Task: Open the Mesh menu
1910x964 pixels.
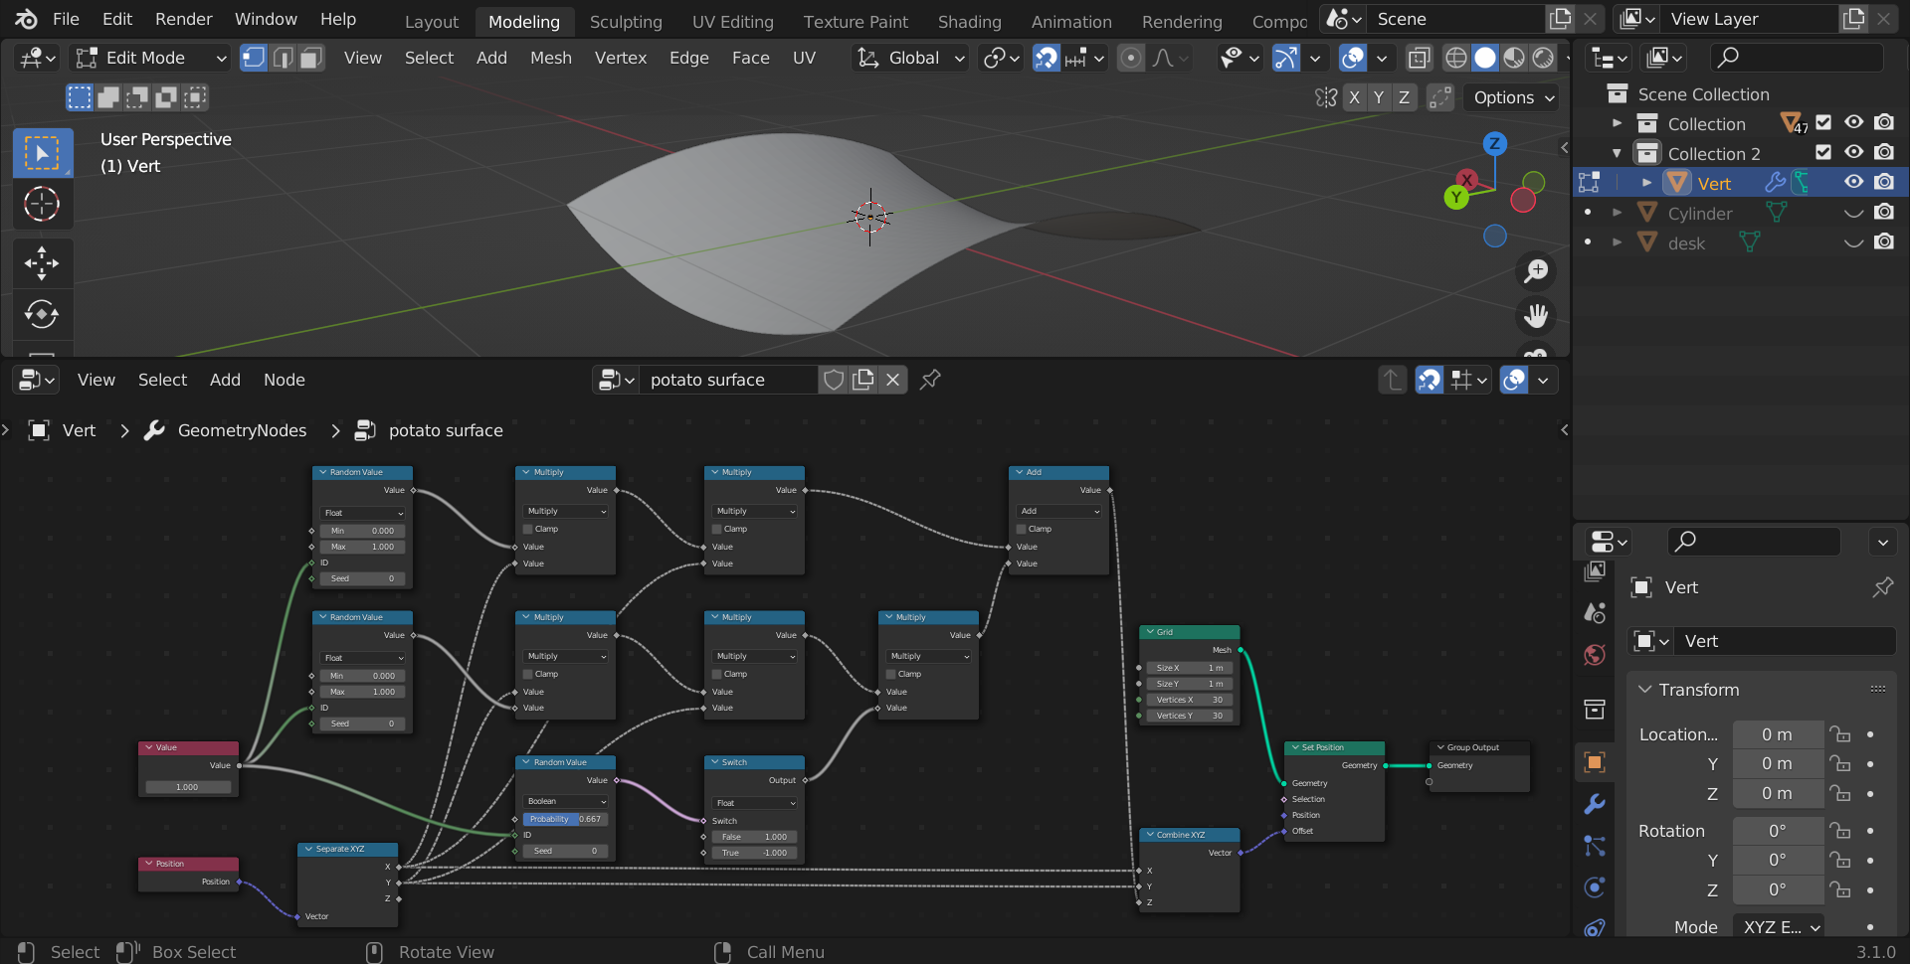Action: pos(550,59)
